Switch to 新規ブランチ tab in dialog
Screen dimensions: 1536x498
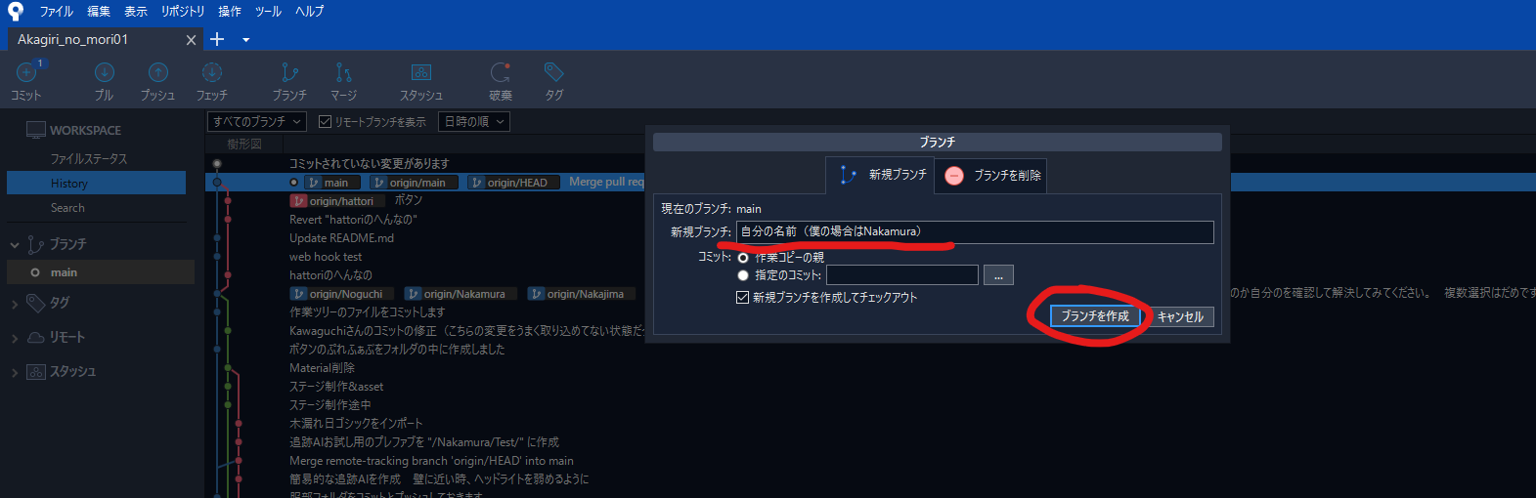tap(882, 175)
